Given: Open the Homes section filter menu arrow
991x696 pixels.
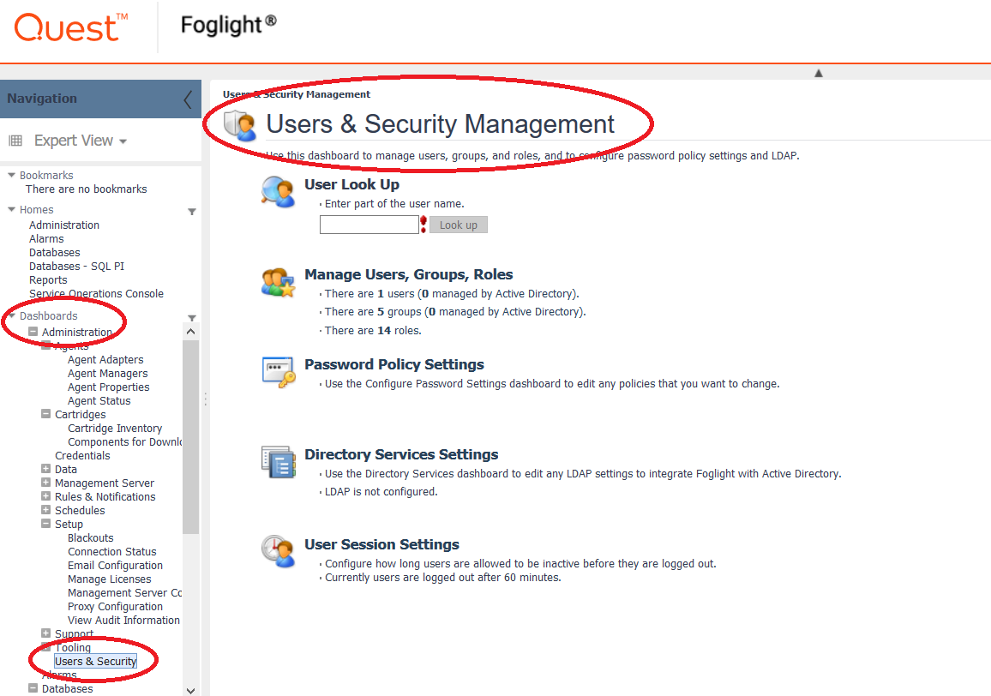Looking at the screenshot, I should click(192, 212).
